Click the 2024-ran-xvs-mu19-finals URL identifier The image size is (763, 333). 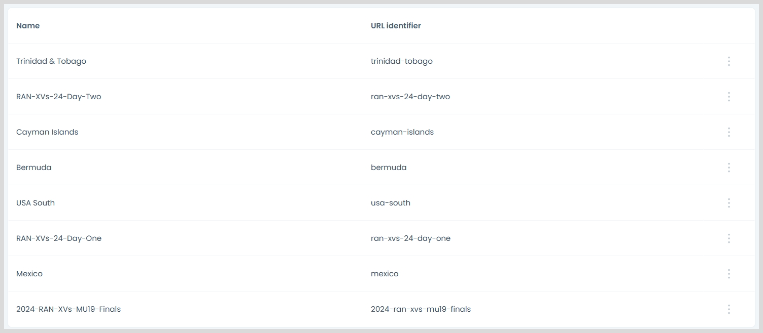421,309
